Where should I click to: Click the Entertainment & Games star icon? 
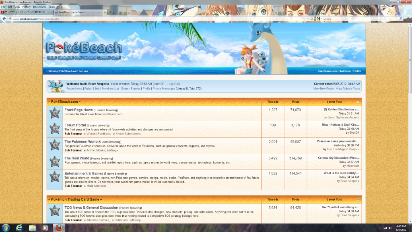click(x=55, y=177)
